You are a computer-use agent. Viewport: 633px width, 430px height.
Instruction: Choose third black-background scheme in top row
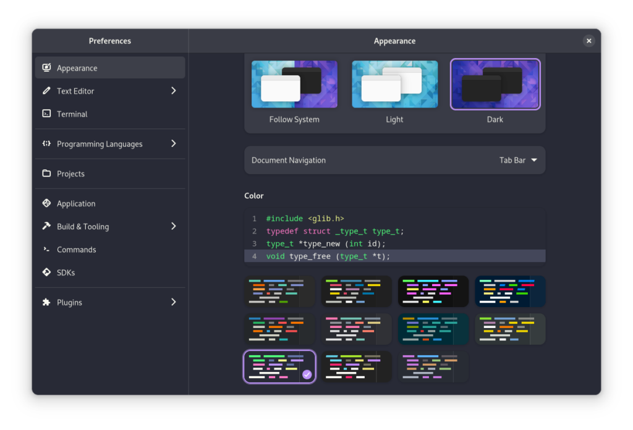point(433,291)
